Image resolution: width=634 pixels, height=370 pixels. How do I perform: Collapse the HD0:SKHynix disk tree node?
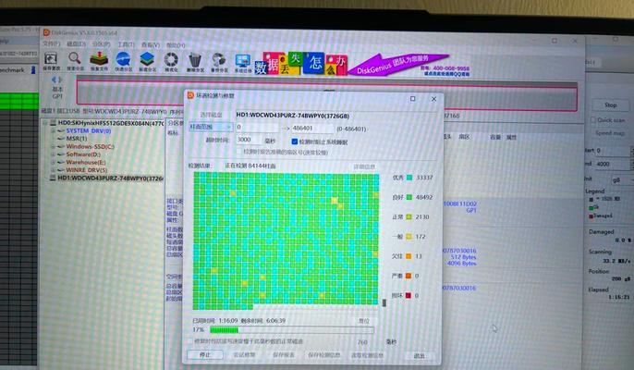click(x=45, y=123)
